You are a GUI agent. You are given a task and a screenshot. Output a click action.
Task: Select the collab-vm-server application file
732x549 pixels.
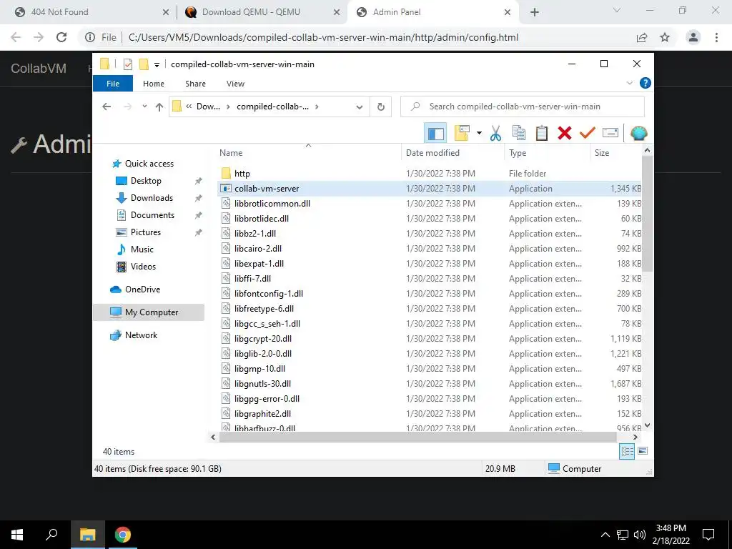tap(430, 189)
